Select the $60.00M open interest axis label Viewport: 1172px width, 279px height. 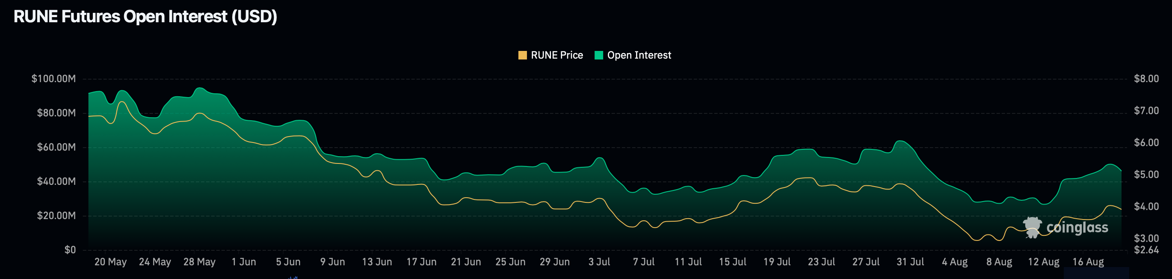pos(56,147)
